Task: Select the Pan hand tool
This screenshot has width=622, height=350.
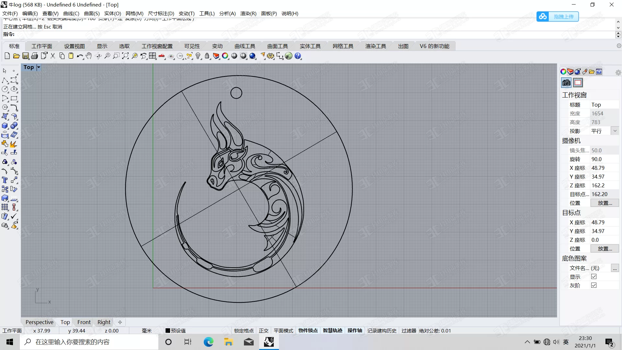Action: coord(89,56)
